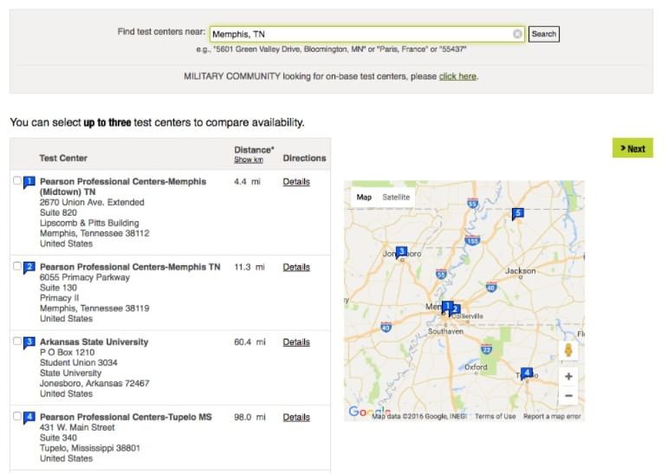This screenshot has height=474, width=668.
Task: Clear the search field with the X icon
Action: pos(517,34)
